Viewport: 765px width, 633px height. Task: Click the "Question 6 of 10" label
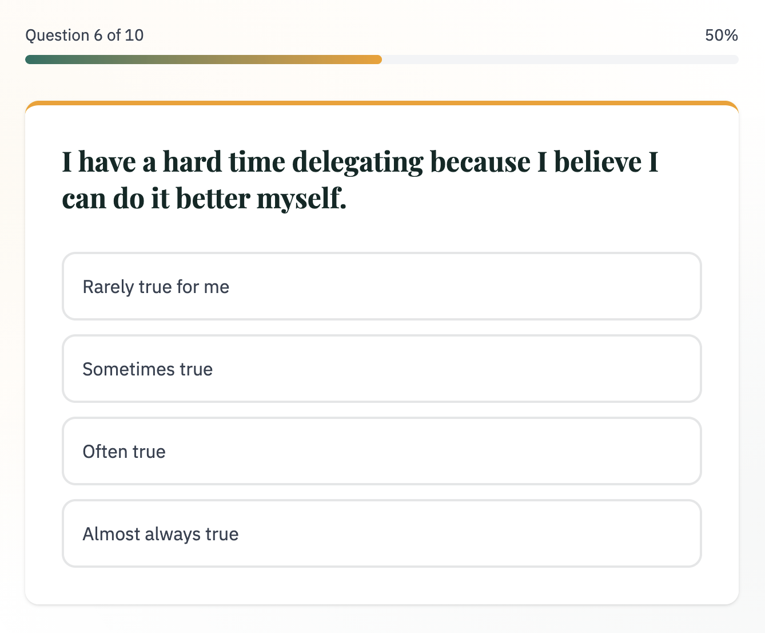85,35
